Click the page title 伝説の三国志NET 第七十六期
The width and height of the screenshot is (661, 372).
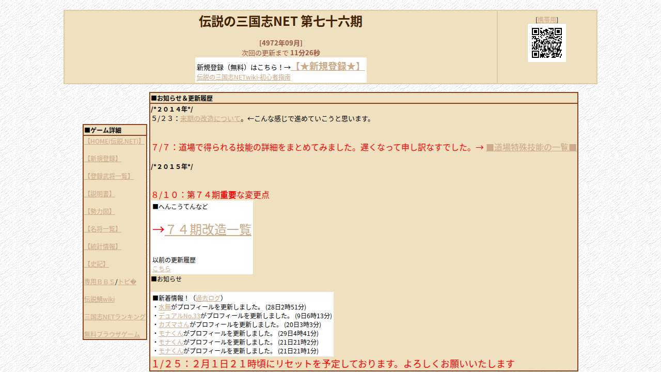(x=280, y=21)
